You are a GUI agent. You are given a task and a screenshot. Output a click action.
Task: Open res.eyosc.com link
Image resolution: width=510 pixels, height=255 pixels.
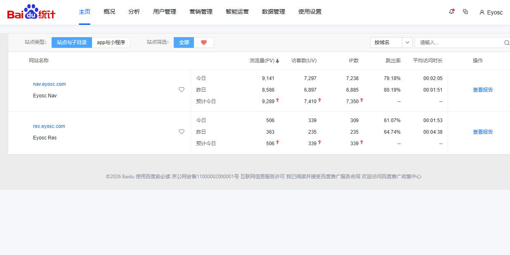click(x=49, y=126)
